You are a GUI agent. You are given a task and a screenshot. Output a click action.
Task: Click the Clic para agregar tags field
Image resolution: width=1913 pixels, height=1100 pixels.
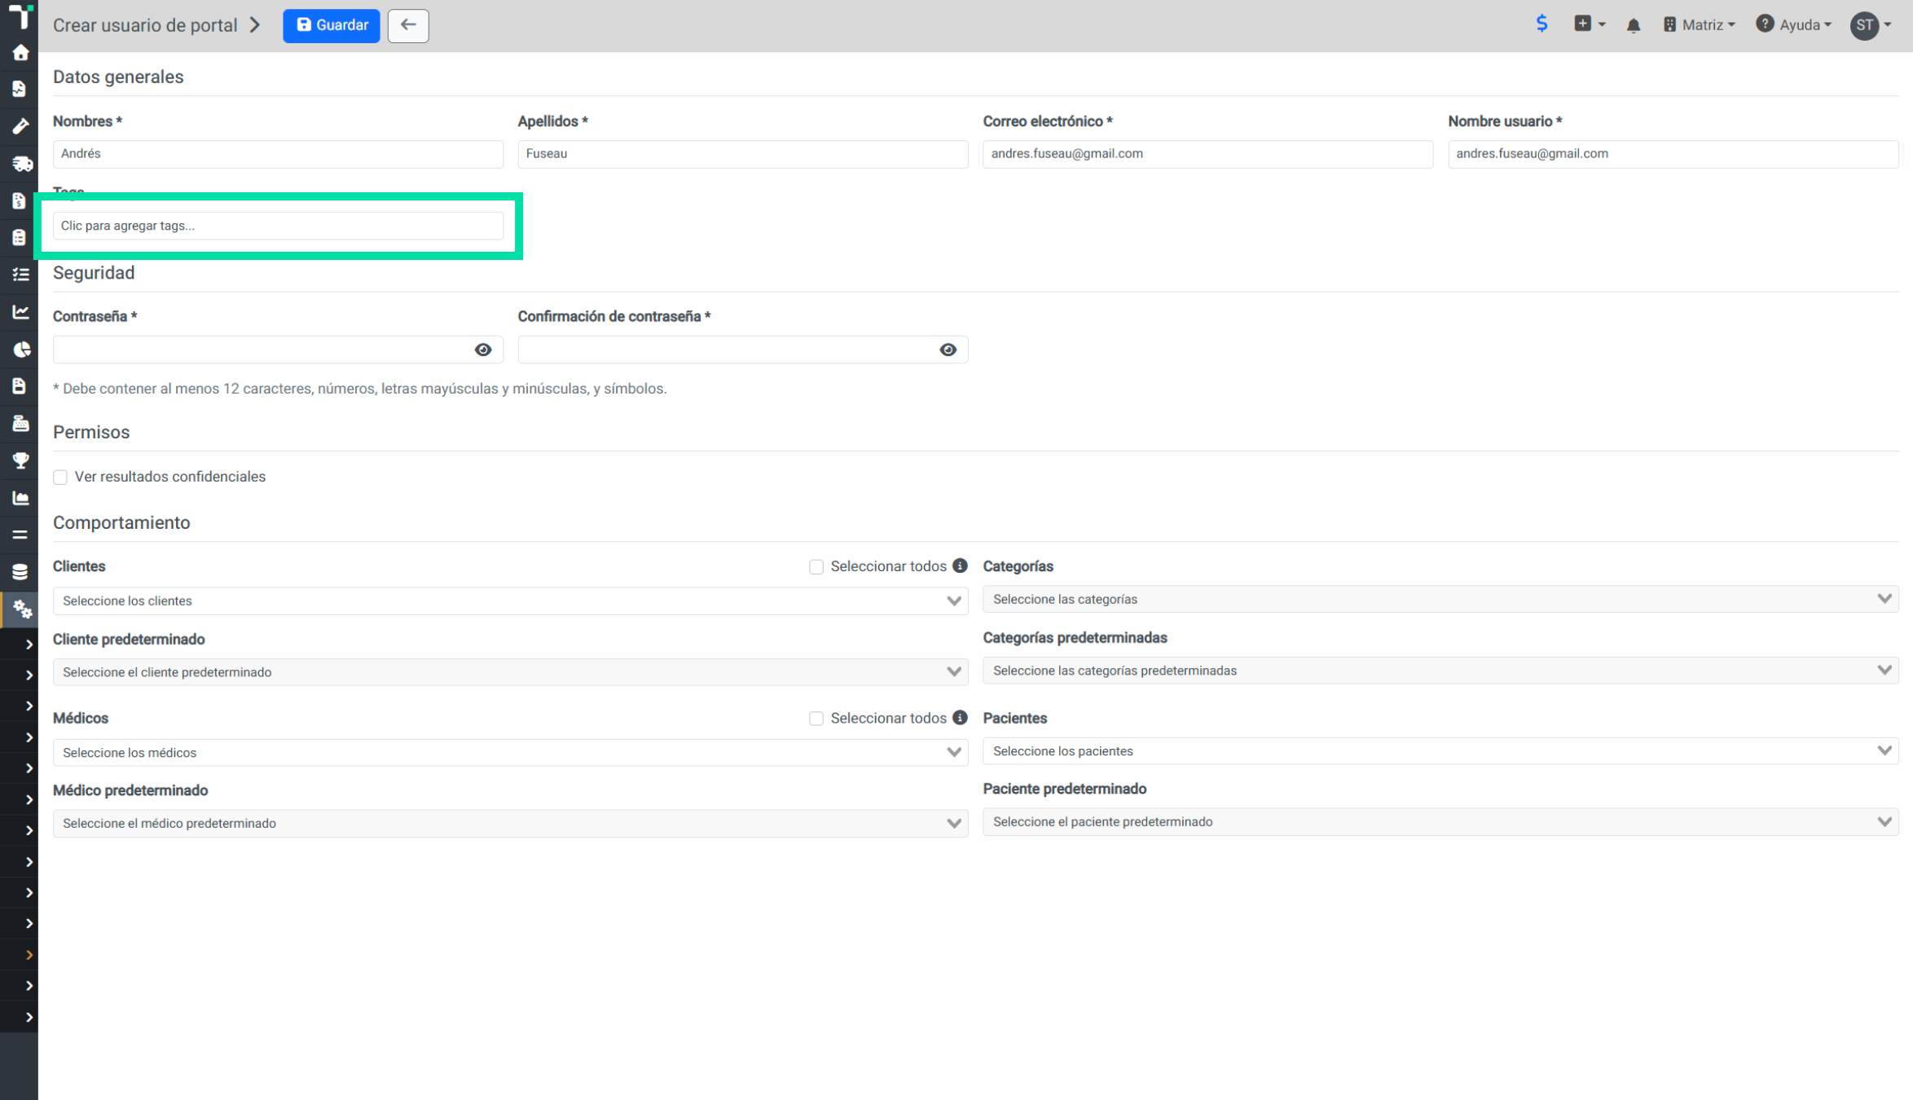[278, 226]
